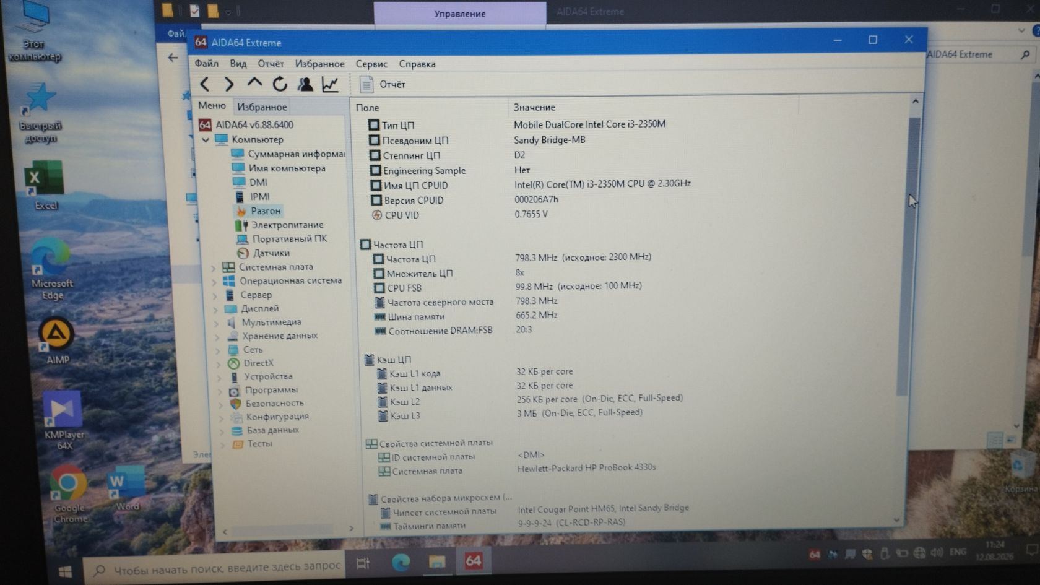Open AIMP shortcut on the desktop
The width and height of the screenshot is (1040, 585).
coord(57,340)
